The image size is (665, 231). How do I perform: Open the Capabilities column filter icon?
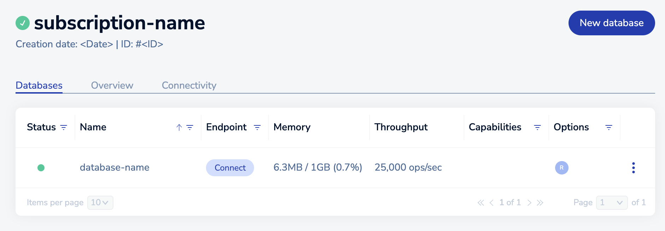point(537,128)
